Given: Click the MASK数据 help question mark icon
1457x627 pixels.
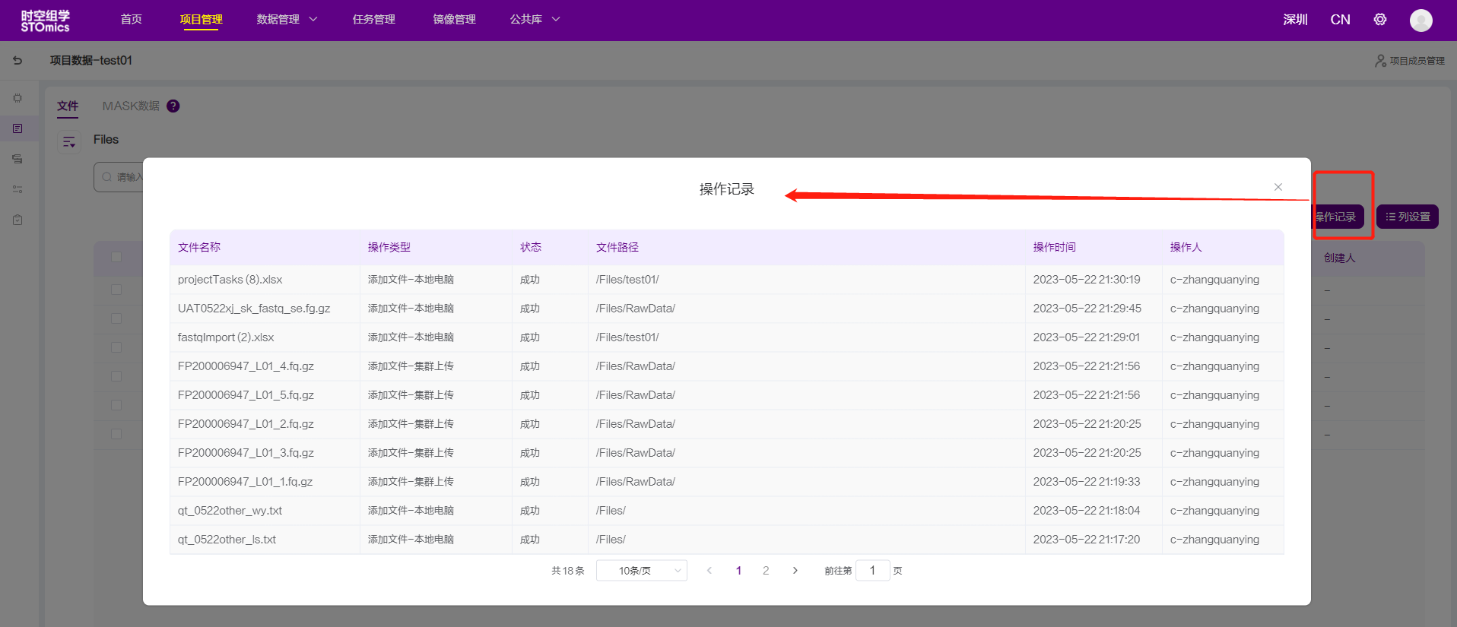Looking at the screenshot, I should pyautogui.click(x=173, y=106).
